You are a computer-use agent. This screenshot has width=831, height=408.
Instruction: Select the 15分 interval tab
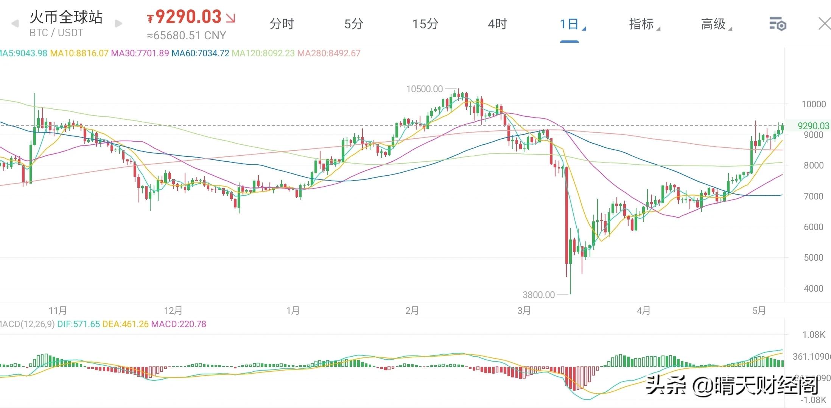pyautogui.click(x=425, y=24)
